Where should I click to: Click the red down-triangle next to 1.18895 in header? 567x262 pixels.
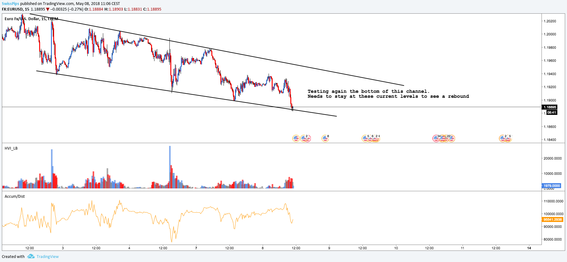coord(48,9)
